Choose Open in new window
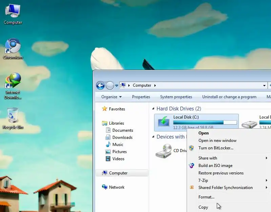 coord(217,141)
